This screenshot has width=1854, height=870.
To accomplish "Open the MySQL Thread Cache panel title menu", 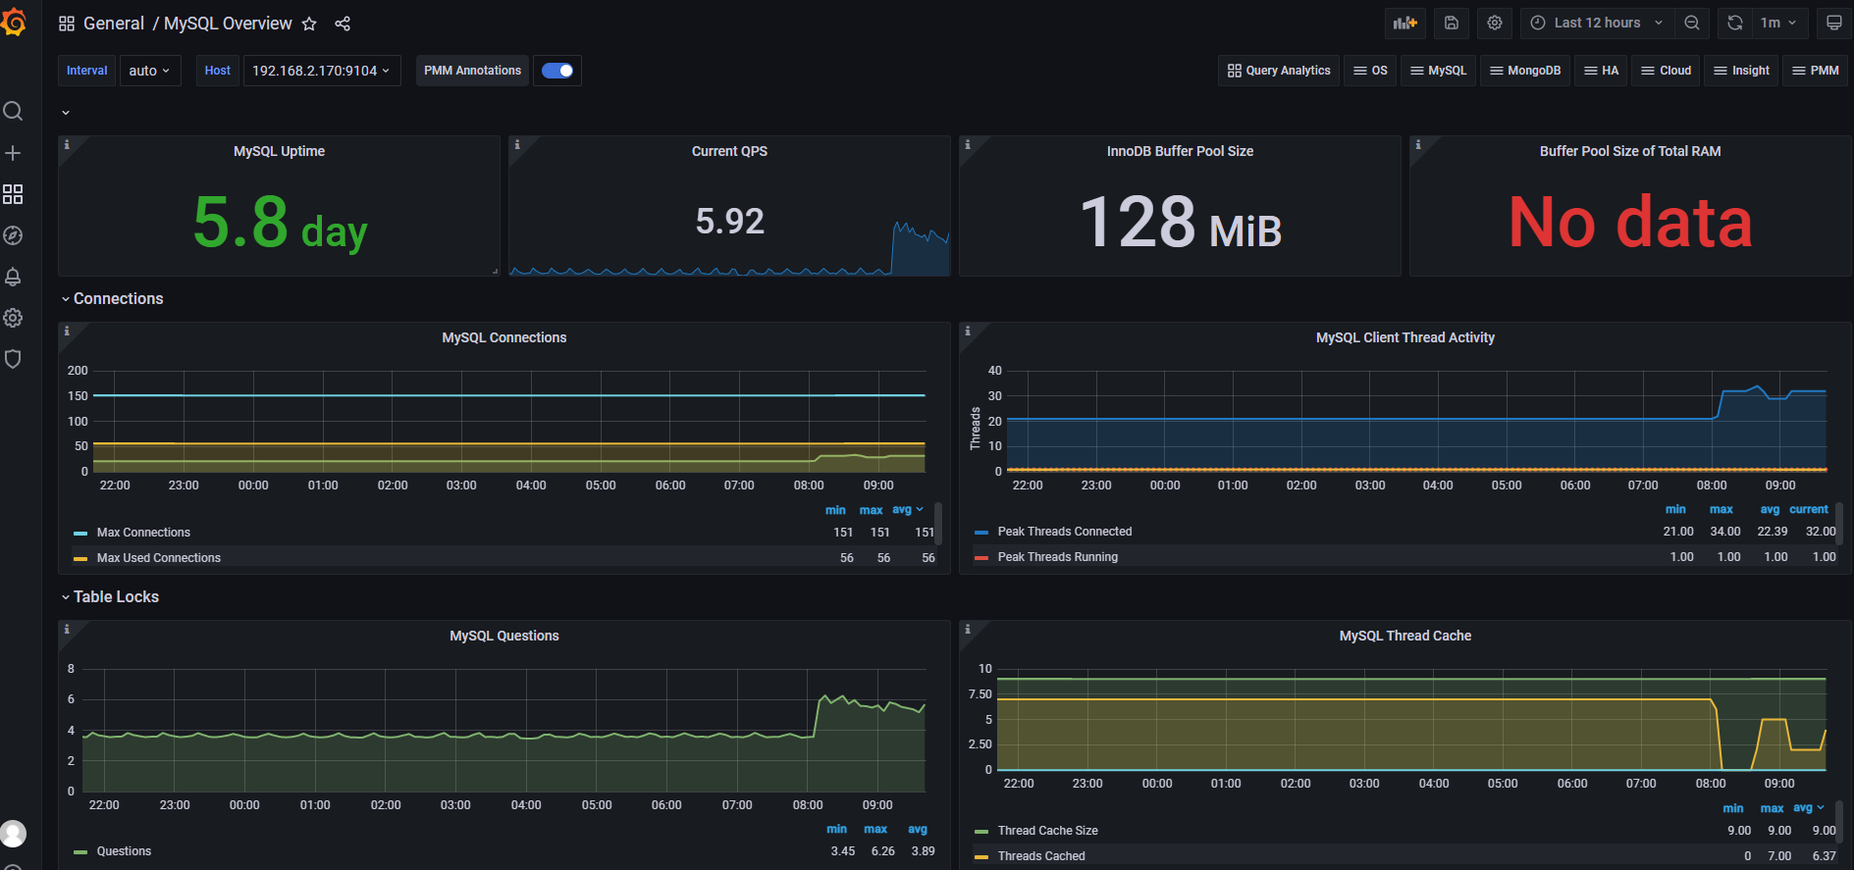I will [1405, 636].
